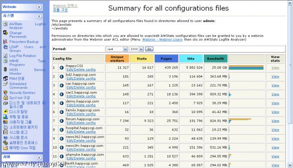Open AWStats Logfile Analyzer sidebar icon
This screenshot has width=293, height=168.
pos(5,24)
